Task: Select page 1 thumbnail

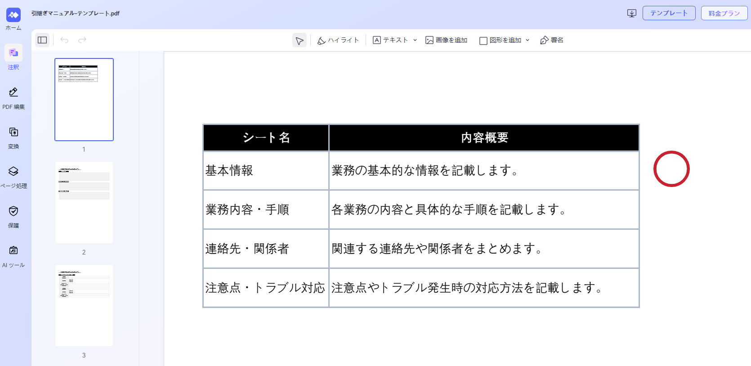Action: (84, 99)
